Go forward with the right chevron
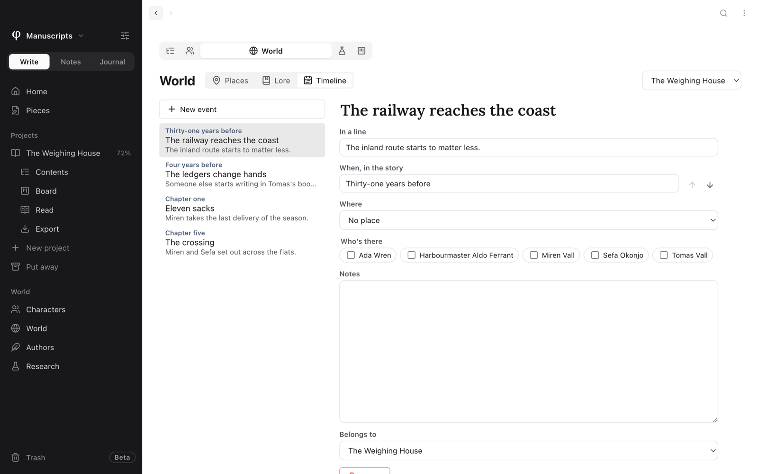Image resolution: width=758 pixels, height=474 pixels. tap(171, 13)
